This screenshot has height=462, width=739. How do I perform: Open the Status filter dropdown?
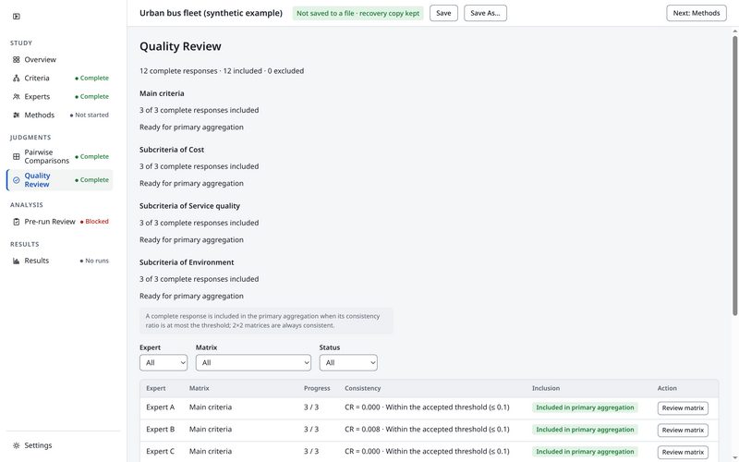pos(348,363)
